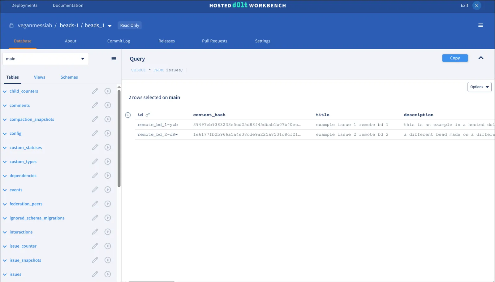Click the table list scrollbar
Viewport: 495px width, 282px height.
pos(119,139)
